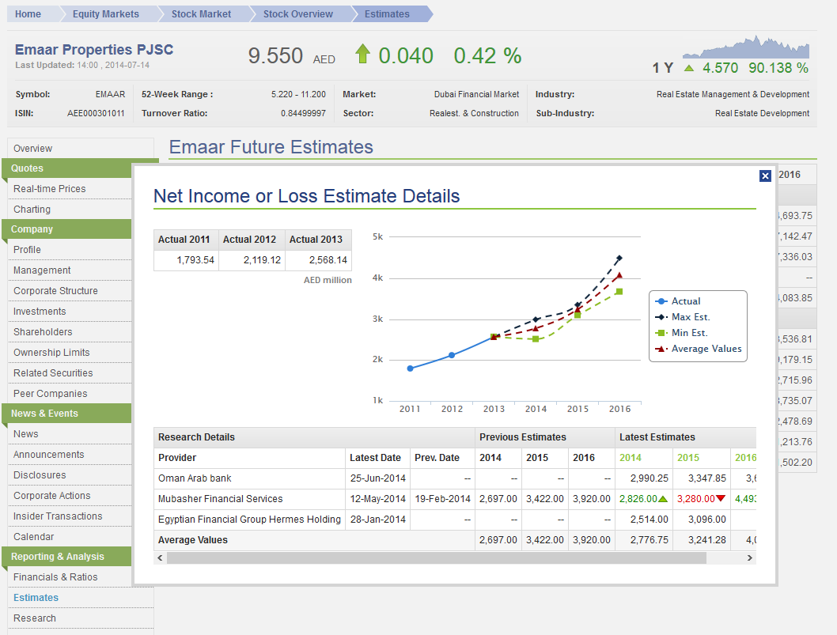Toggle the Max Est. series in legend
Screen dimensions: 837x635
[x=683, y=317]
